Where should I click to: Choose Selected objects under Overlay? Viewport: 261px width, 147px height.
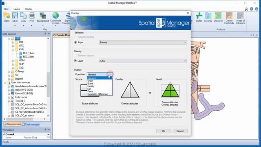75,56
